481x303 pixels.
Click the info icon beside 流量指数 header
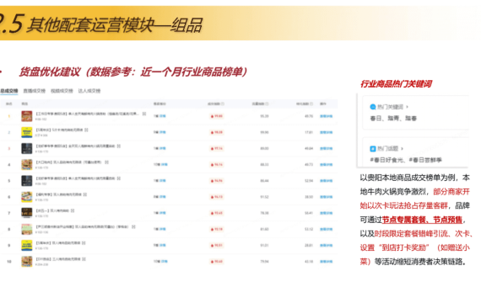click(268, 104)
